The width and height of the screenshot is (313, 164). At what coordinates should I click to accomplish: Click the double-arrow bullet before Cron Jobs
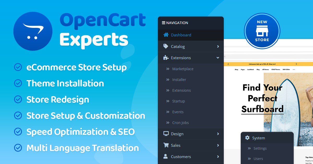pyautogui.click(x=168, y=123)
